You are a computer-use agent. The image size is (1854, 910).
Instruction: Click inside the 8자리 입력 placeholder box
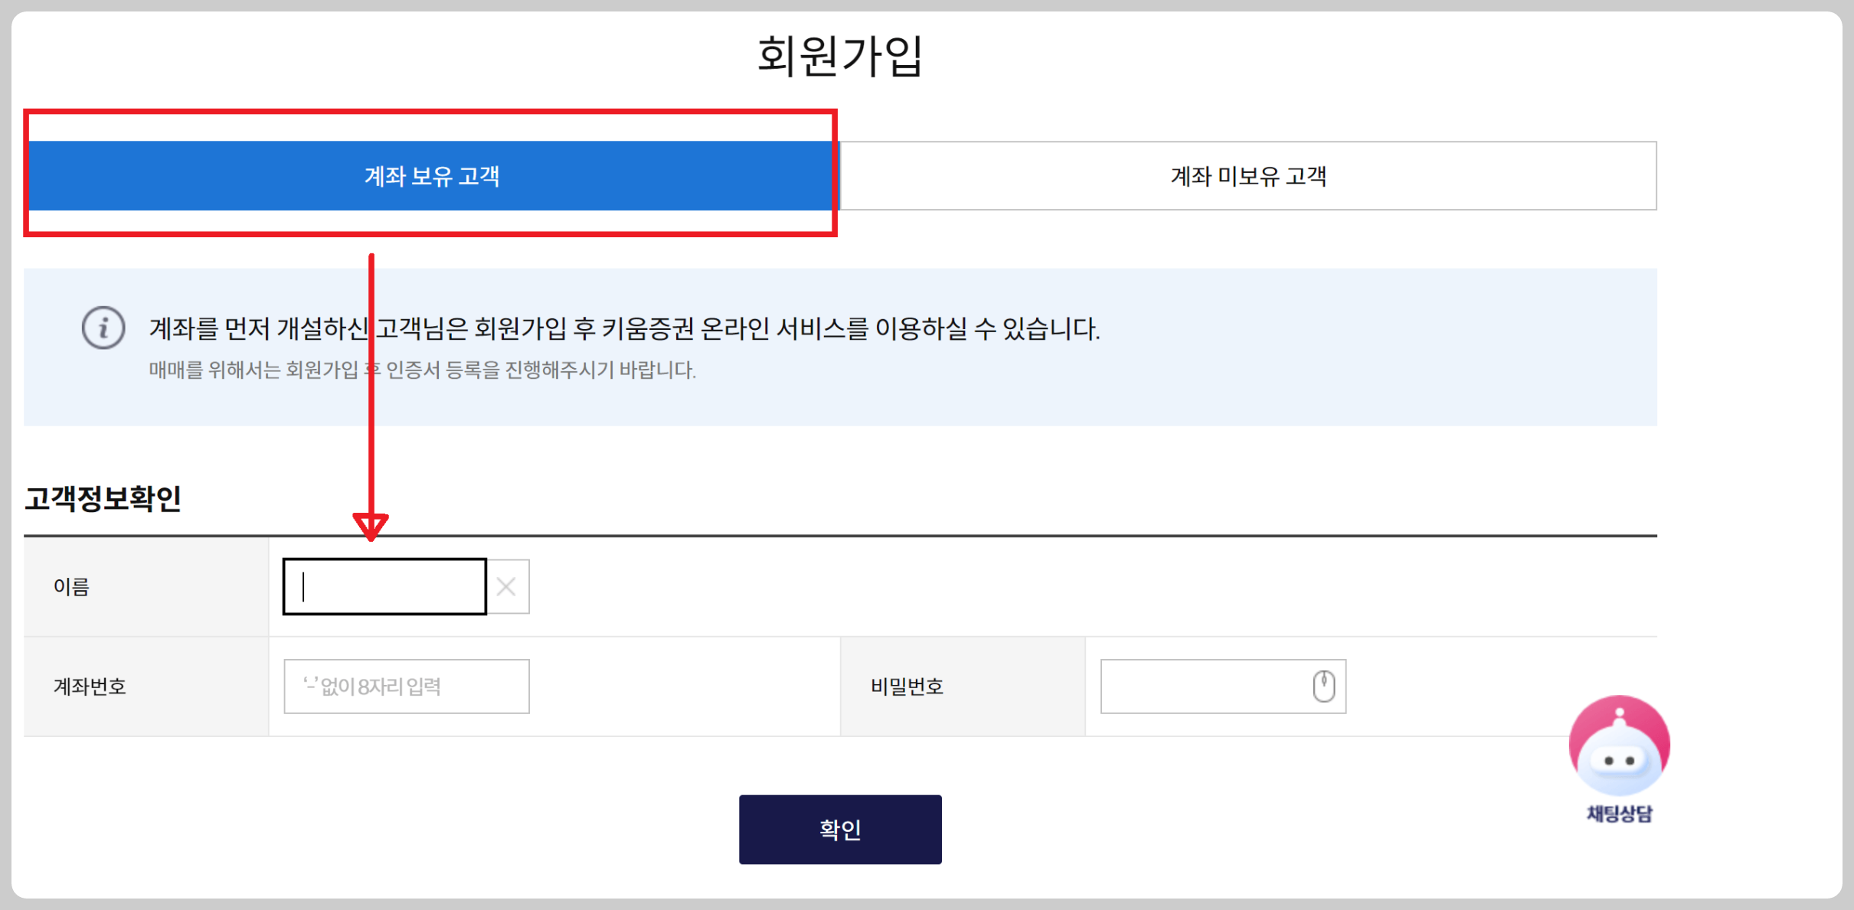pos(406,687)
